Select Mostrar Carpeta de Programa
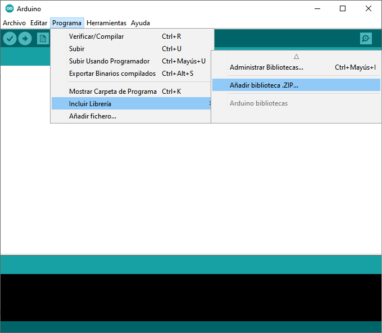The image size is (382, 333). click(131, 92)
